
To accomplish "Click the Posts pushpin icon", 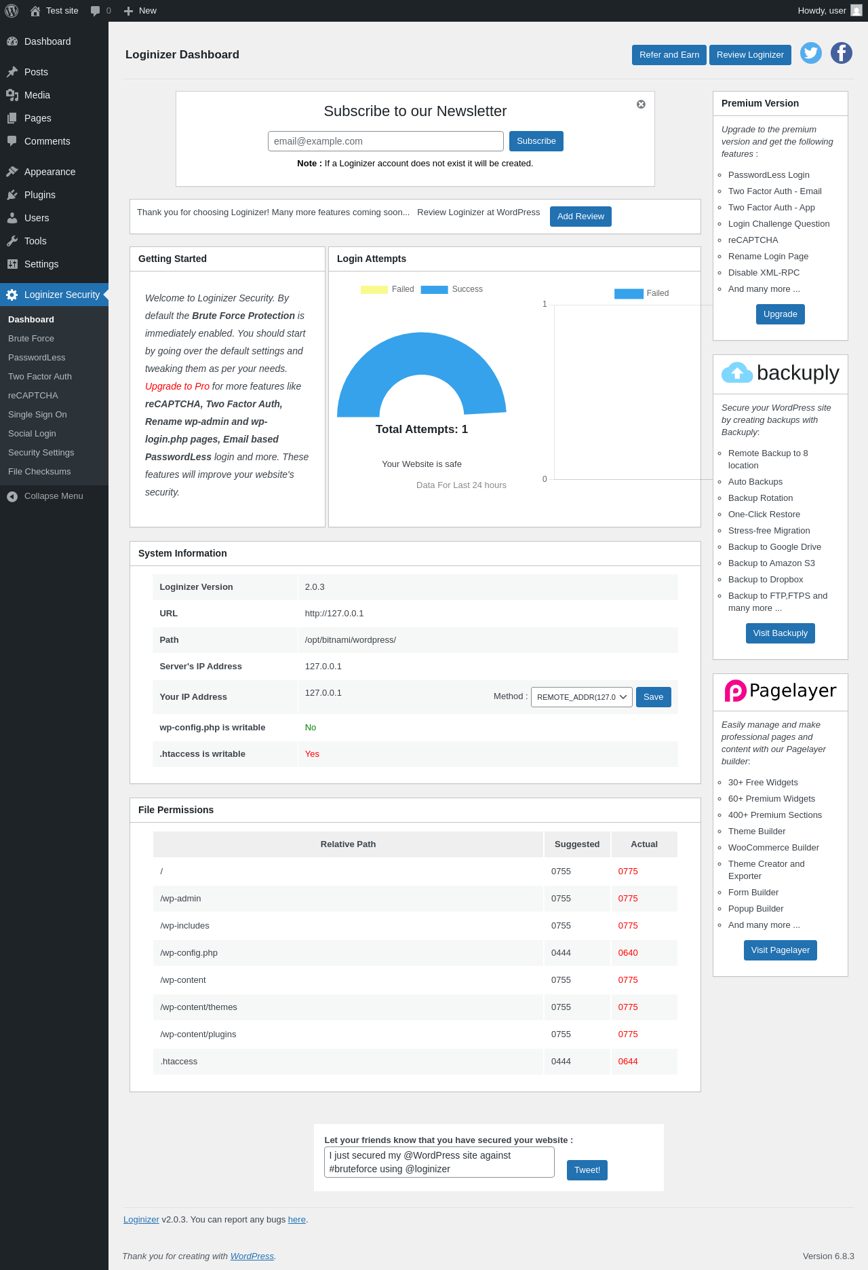I will (x=12, y=72).
